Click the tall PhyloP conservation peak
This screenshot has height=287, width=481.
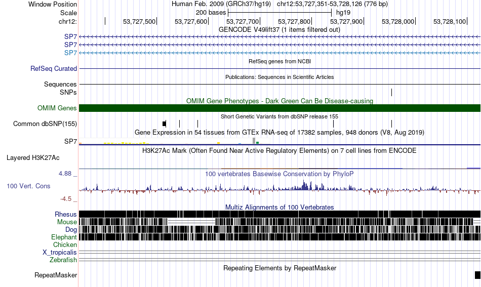304,185
